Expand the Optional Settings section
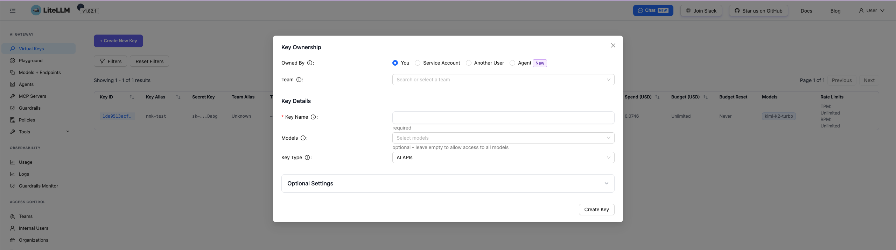896x250 pixels. [448, 183]
